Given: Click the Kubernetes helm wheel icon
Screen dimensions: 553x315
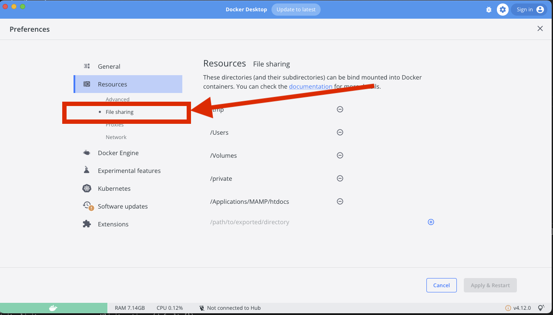Looking at the screenshot, I should point(87,188).
